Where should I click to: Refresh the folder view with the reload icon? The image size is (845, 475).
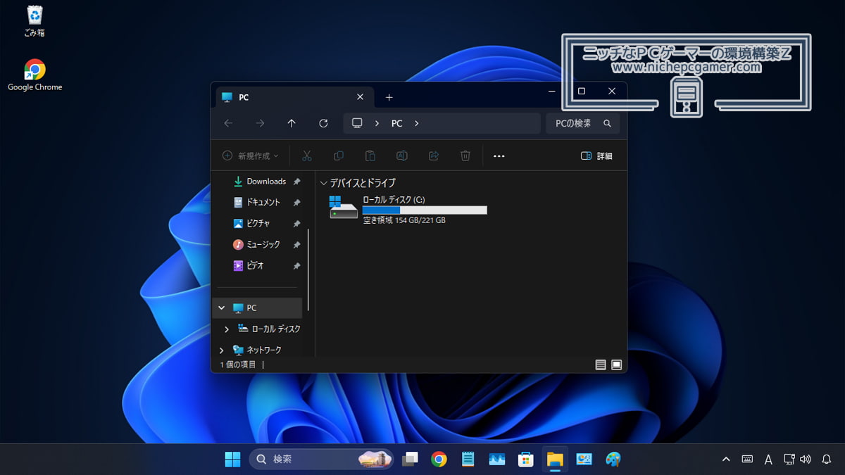[x=323, y=123]
